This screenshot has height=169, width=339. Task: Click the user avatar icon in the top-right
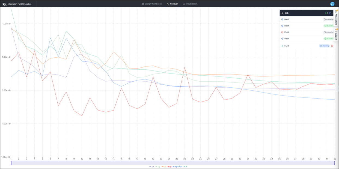(332, 4)
